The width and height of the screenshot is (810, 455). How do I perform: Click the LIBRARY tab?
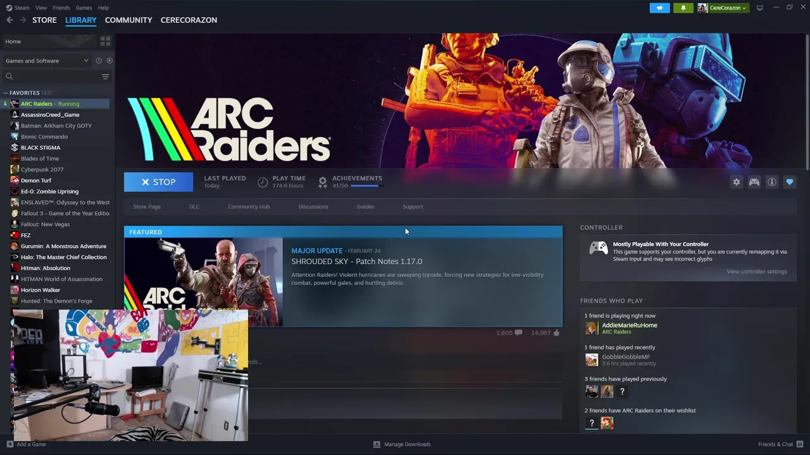[x=80, y=20]
